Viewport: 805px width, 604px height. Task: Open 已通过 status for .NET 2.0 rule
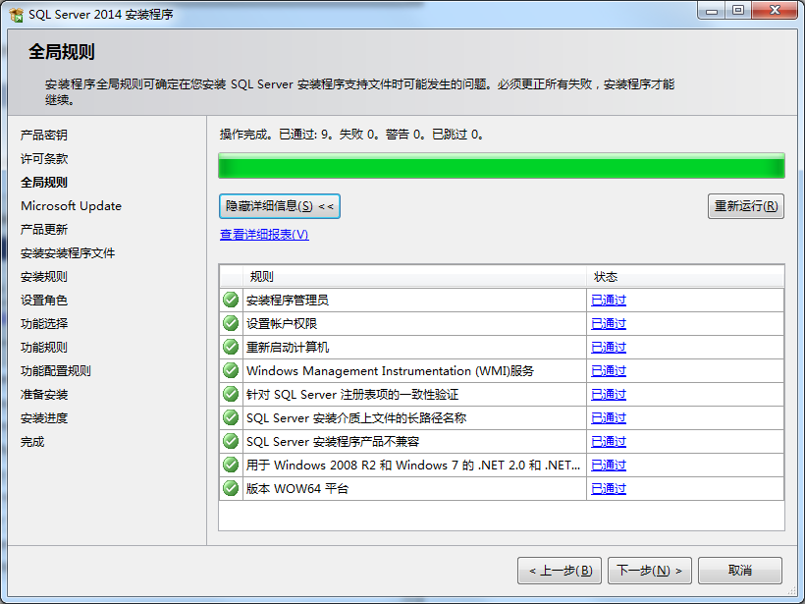click(x=609, y=466)
